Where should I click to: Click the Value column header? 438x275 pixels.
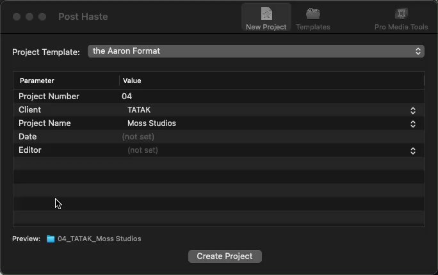132,81
